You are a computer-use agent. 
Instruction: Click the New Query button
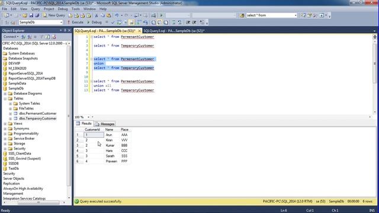click(x=54, y=15)
